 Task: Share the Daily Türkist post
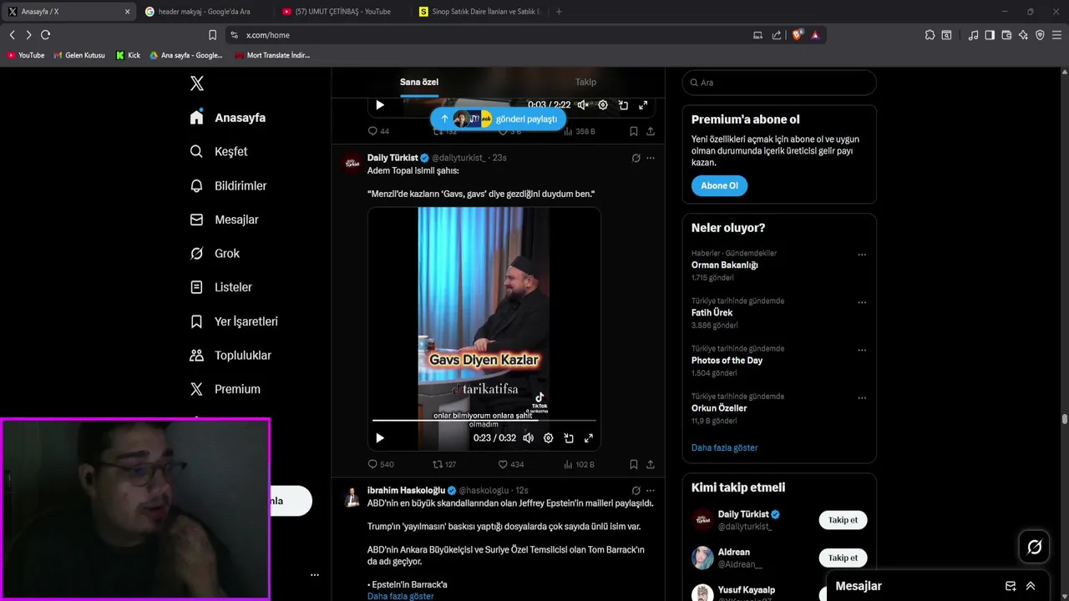[x=651, y=464]
